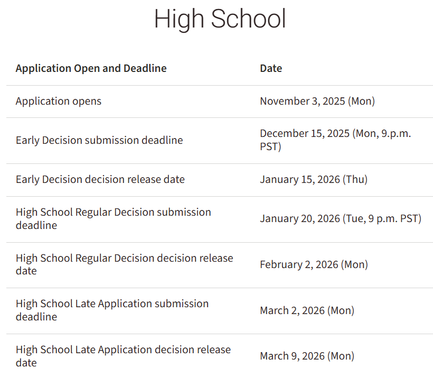Screen dimensions: 433x386
Task: Click the PST text under December date
Action: 269,146
